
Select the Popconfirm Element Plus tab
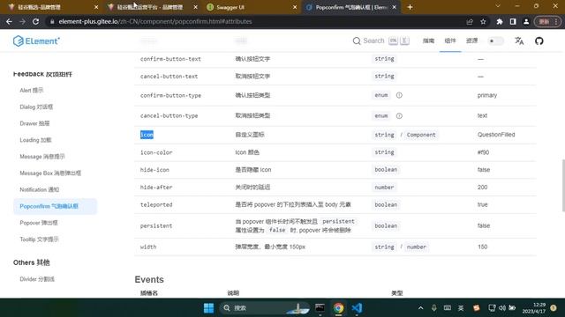click(351, 7)
